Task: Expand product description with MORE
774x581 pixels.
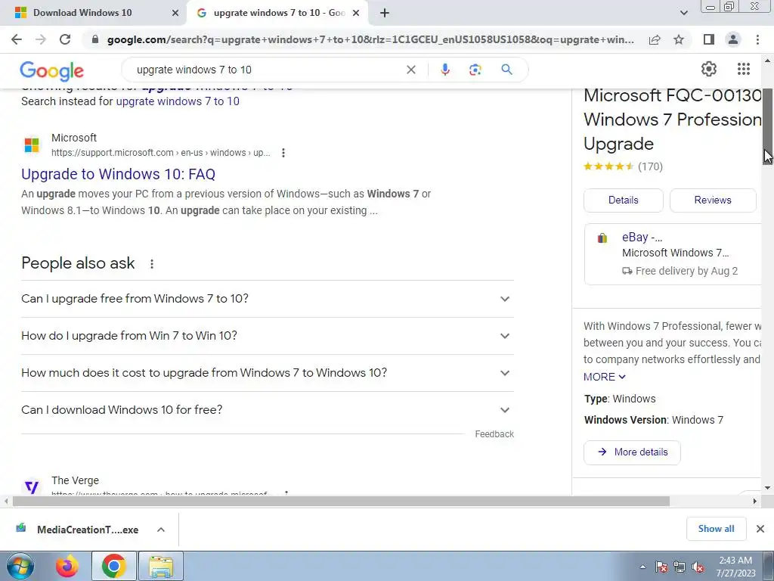Action: coord(604,377)
